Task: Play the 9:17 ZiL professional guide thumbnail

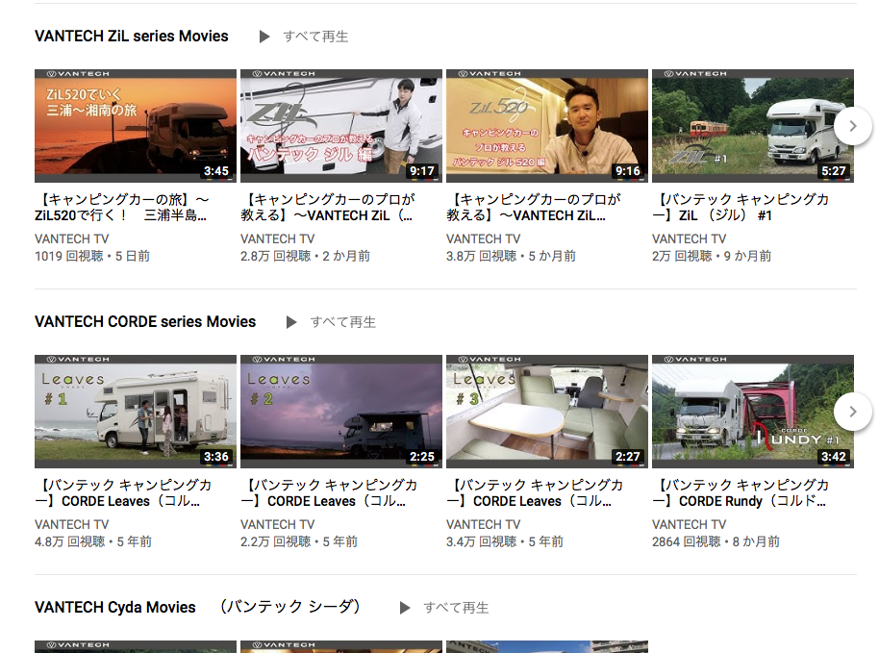Action: tap(341, 126)
